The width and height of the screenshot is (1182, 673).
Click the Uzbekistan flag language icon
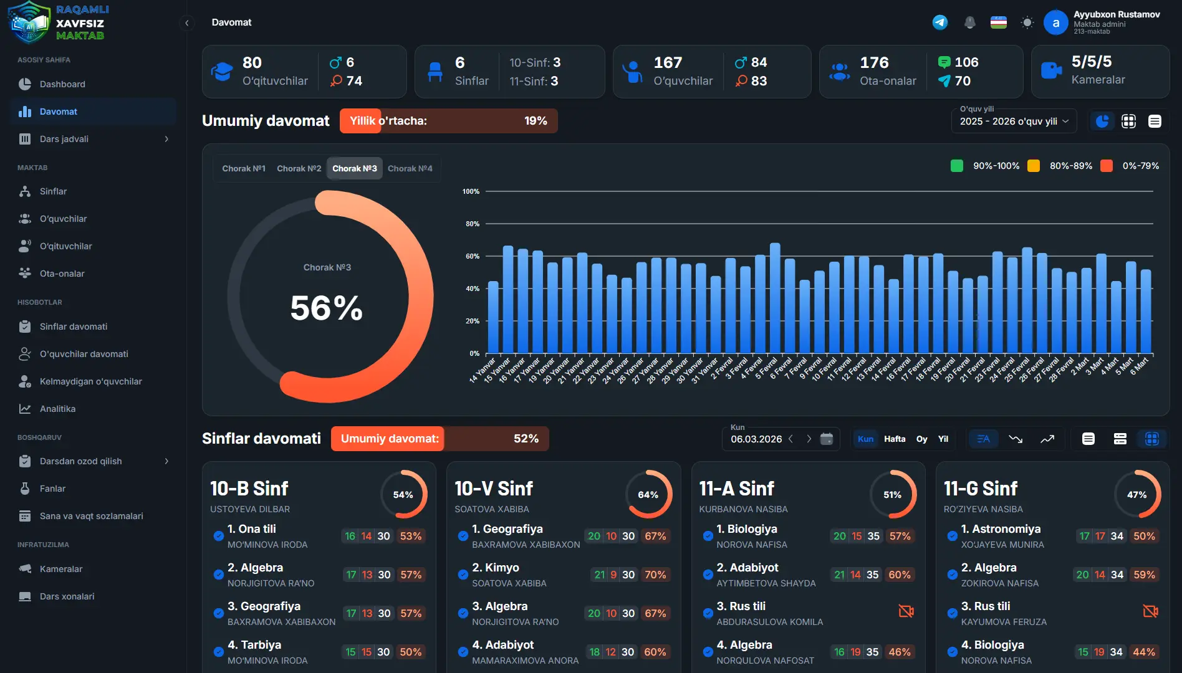999,22
